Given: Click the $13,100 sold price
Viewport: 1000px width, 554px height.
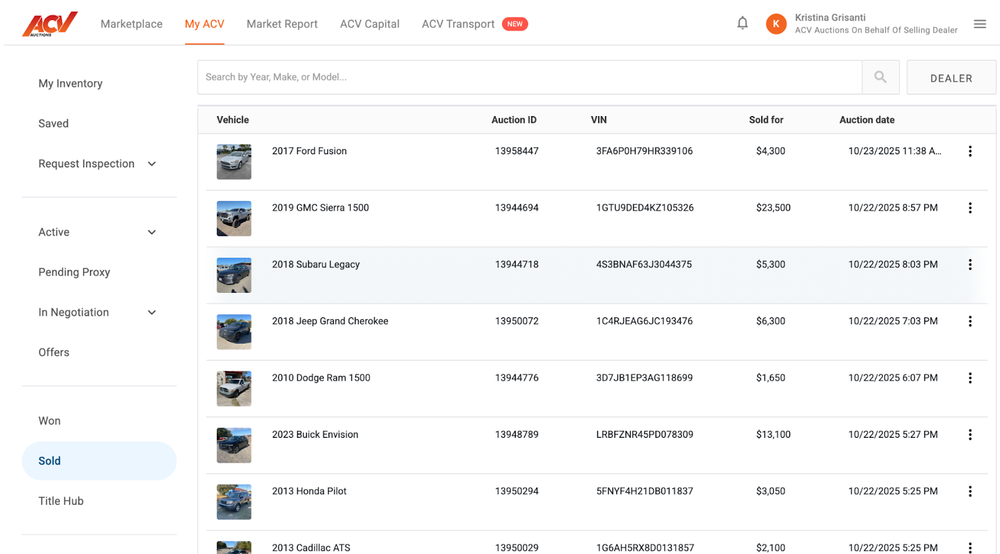Looking at the screenshot, I should (773, 435).
